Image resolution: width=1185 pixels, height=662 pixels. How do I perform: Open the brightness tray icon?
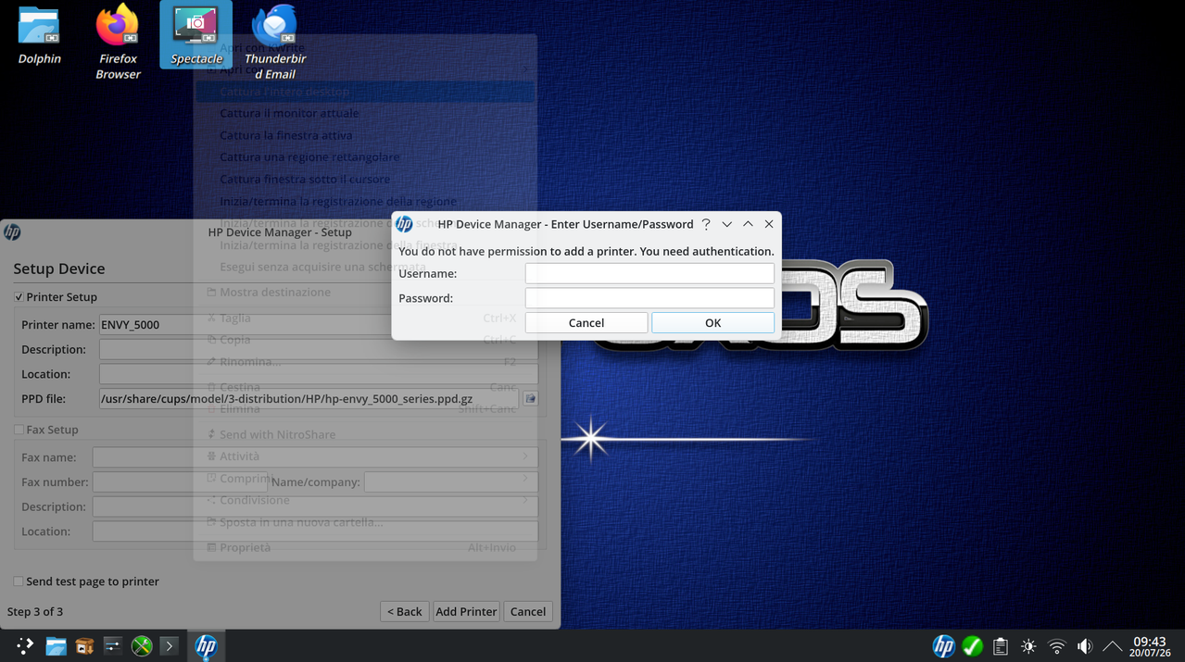[1028, 646]
